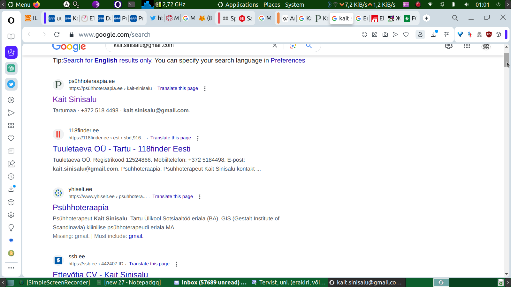This screenshot has height=287, width=511.
Task: Open Personal News in the sidebar
Action: (11, 151)
